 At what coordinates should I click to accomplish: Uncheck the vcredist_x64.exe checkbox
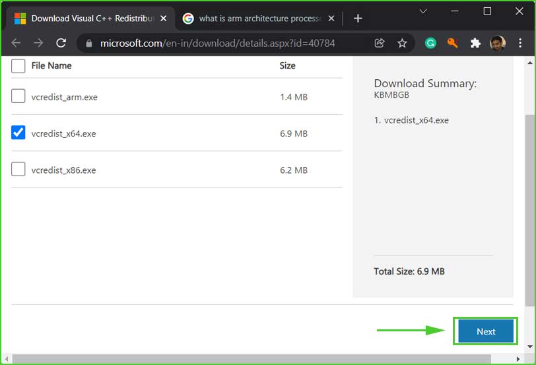click(18, 133)
